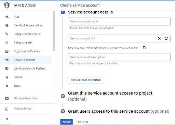The width and height of the screenshot is (175, 125).
Task: Select Service Accounts in sidebar
Action: (x=26, y=60)
